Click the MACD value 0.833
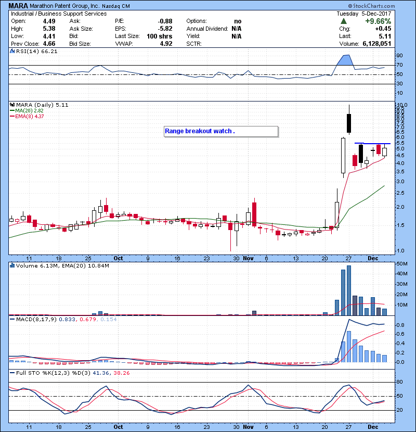Viewport: 416px width, 432px height. point(67,320)
